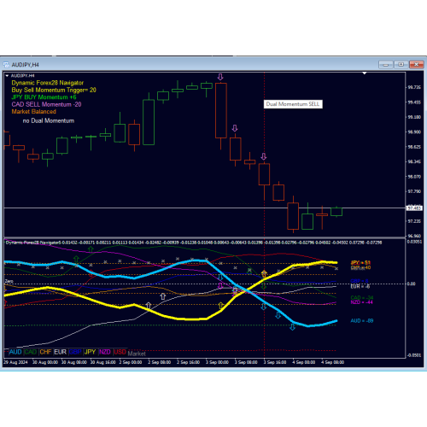Minimize the AUDJPY,H4 chart window
The image size is (427, 427).
pos(386,65)
